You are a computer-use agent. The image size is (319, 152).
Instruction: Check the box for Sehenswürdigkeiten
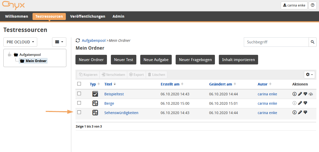point(79,113)
